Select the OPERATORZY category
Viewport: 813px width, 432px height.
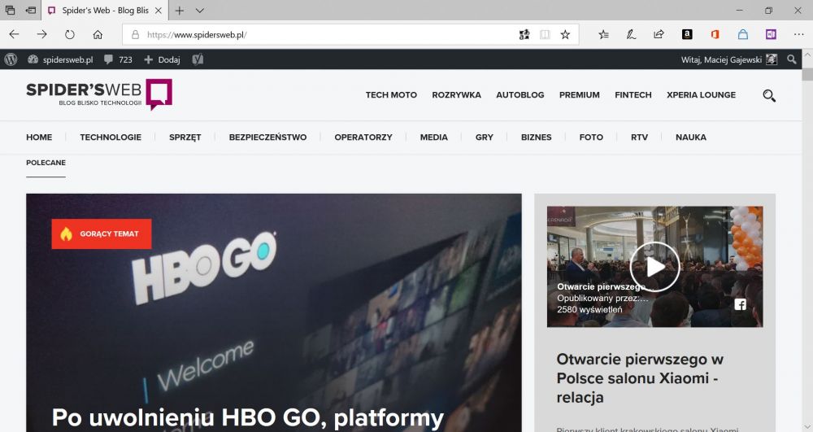click(x=363, y=137)
